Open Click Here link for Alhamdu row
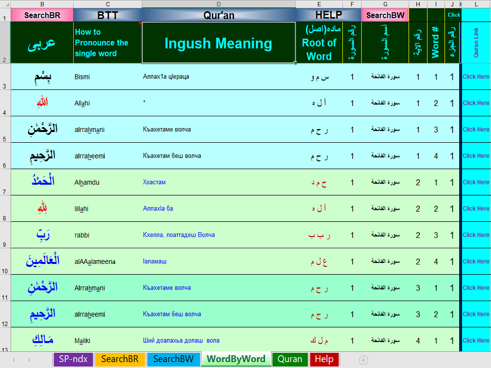 pyautogui.click(x=476, y=182)
